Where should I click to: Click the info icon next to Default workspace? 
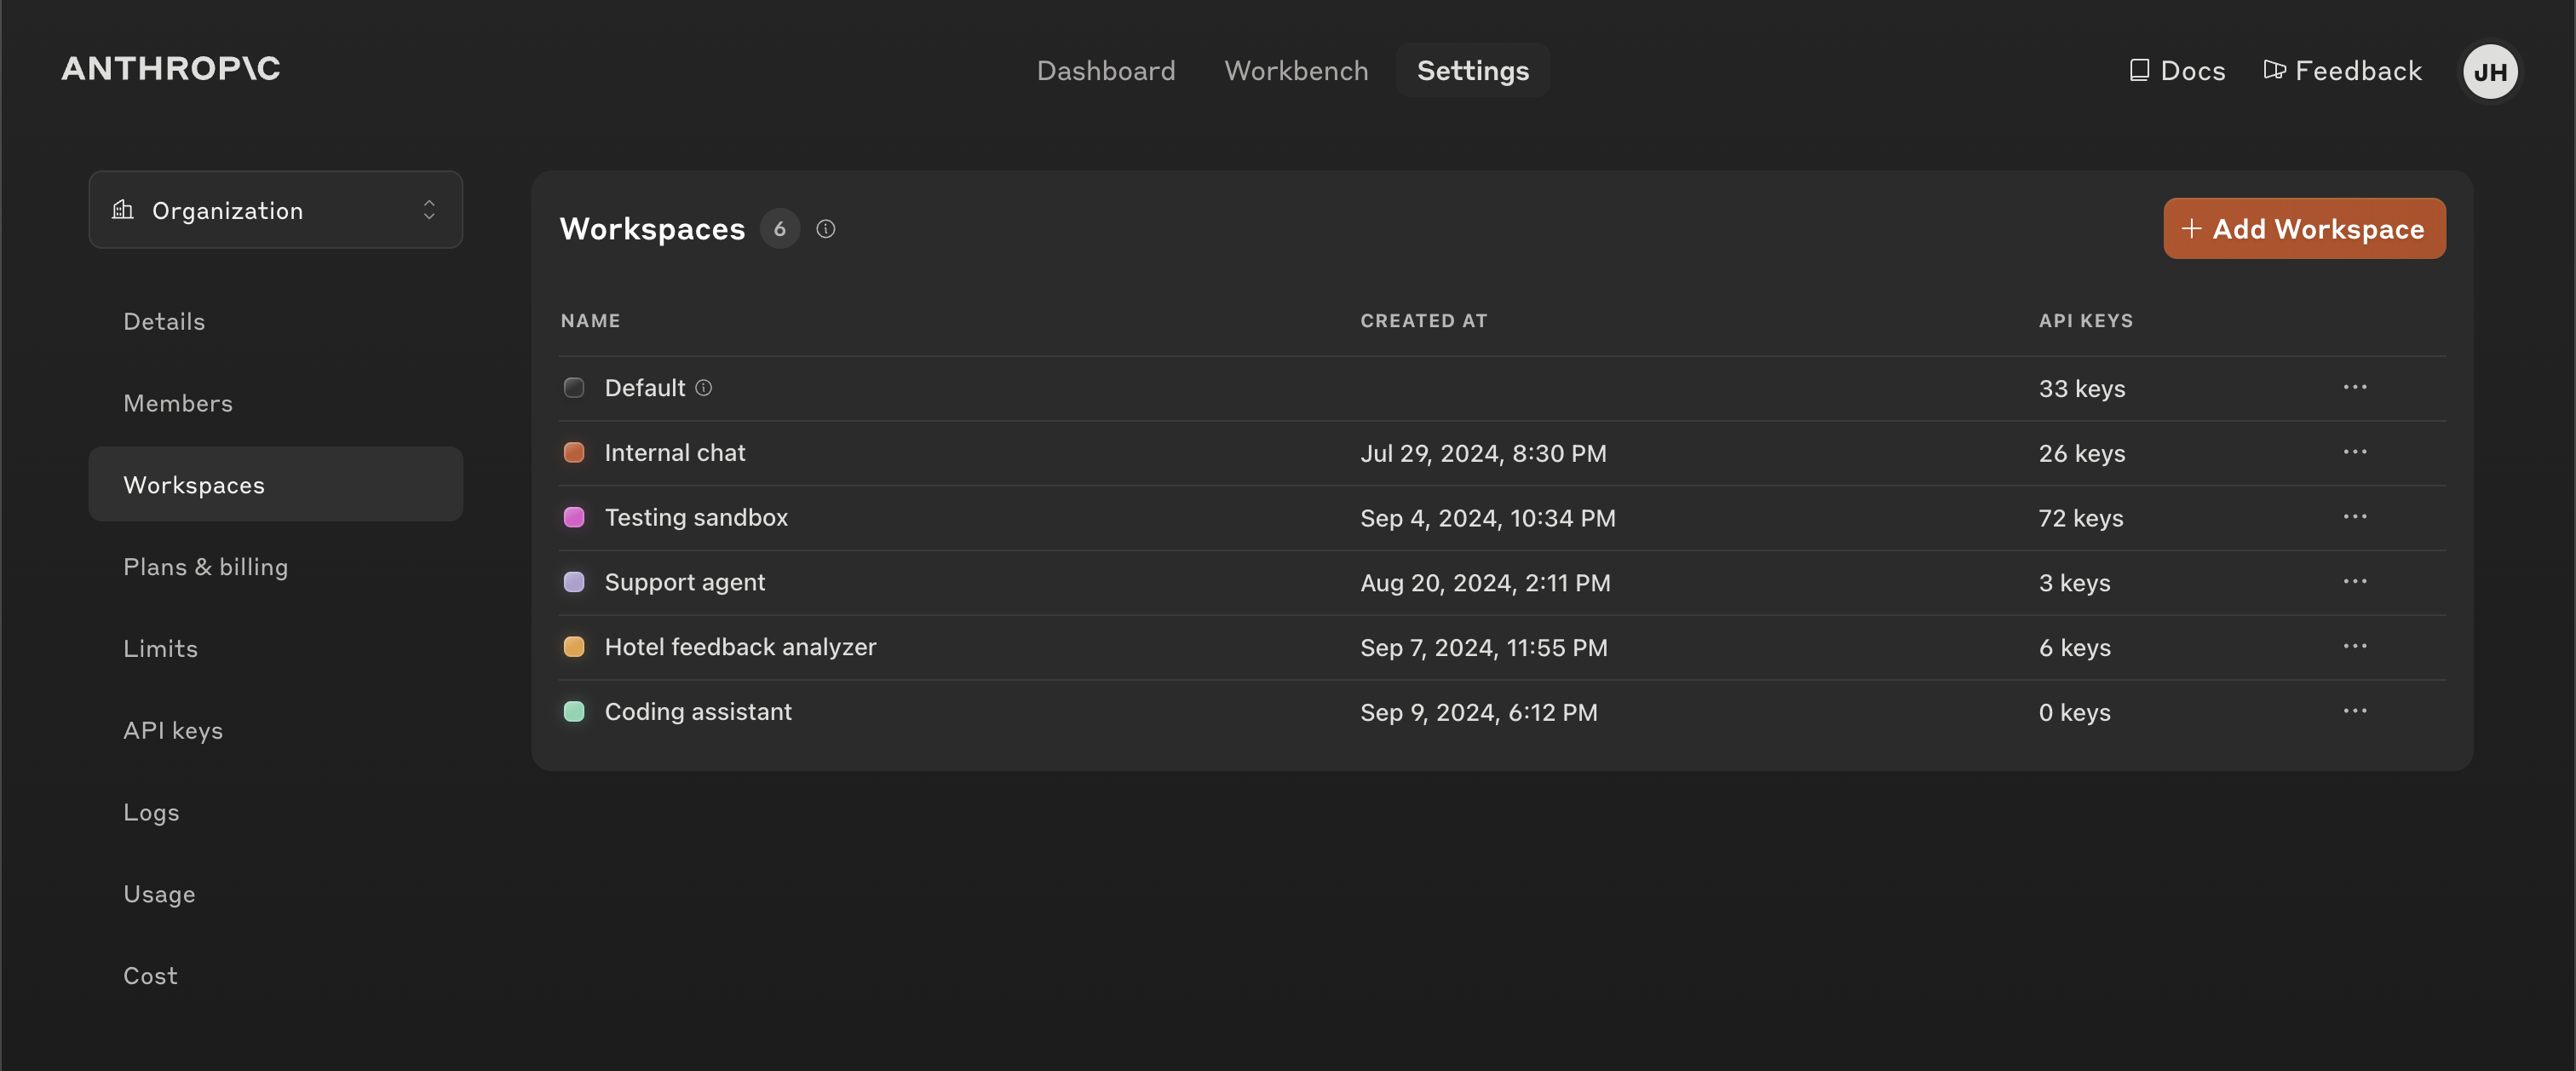703,388
